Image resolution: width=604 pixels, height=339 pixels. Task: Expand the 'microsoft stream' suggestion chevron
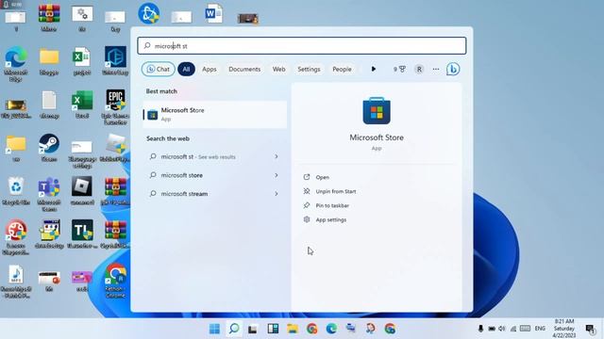pyautogui.click(x=277, y=194)
